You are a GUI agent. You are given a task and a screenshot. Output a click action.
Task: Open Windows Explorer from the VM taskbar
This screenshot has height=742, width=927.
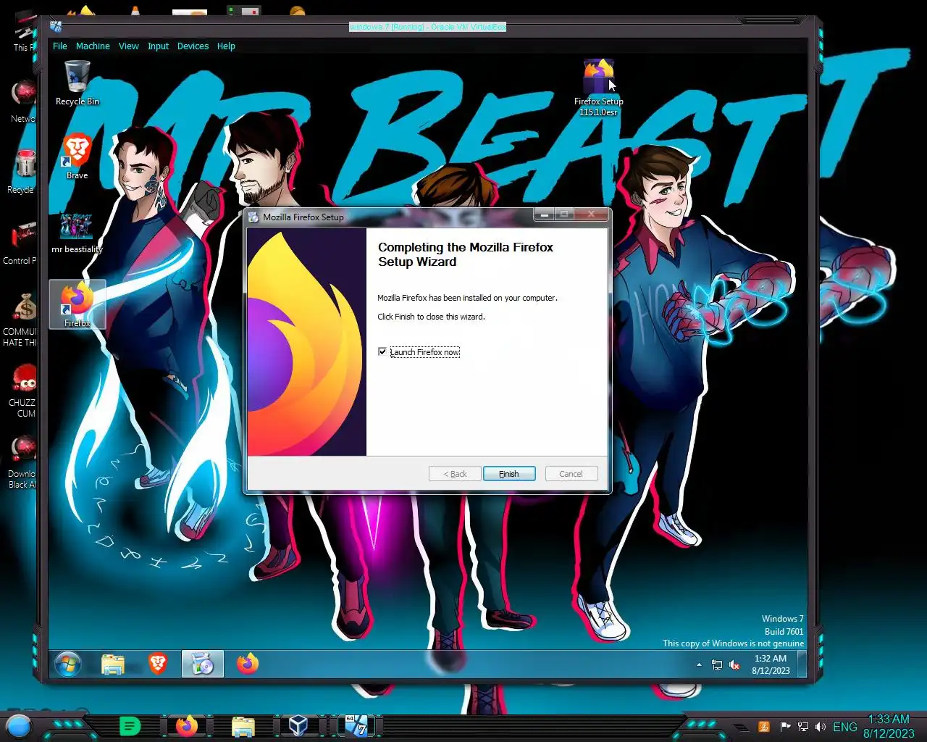tap(113, 664)
